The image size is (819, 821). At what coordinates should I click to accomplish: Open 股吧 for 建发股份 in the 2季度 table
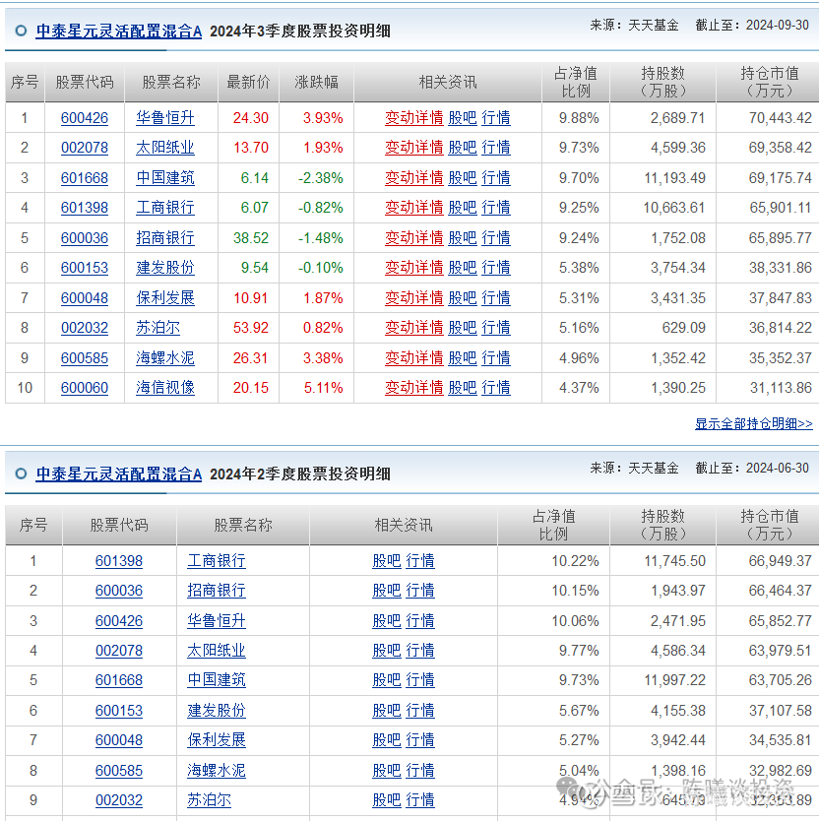click(387, 711)
